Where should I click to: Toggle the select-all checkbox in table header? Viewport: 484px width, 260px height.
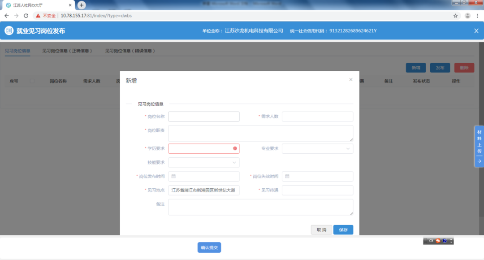coord(32,81)
